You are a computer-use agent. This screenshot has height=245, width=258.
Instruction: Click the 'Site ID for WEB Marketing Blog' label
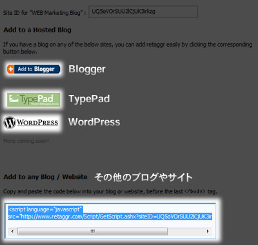click(45, 13)
